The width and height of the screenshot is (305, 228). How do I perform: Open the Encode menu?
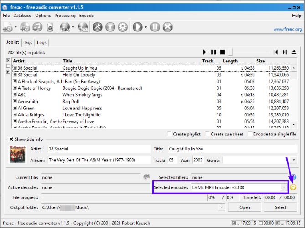[x=87, y=16]
